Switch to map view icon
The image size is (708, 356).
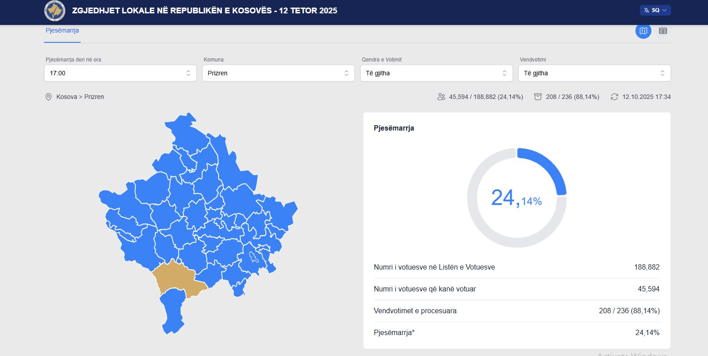[x=643, y=31]
